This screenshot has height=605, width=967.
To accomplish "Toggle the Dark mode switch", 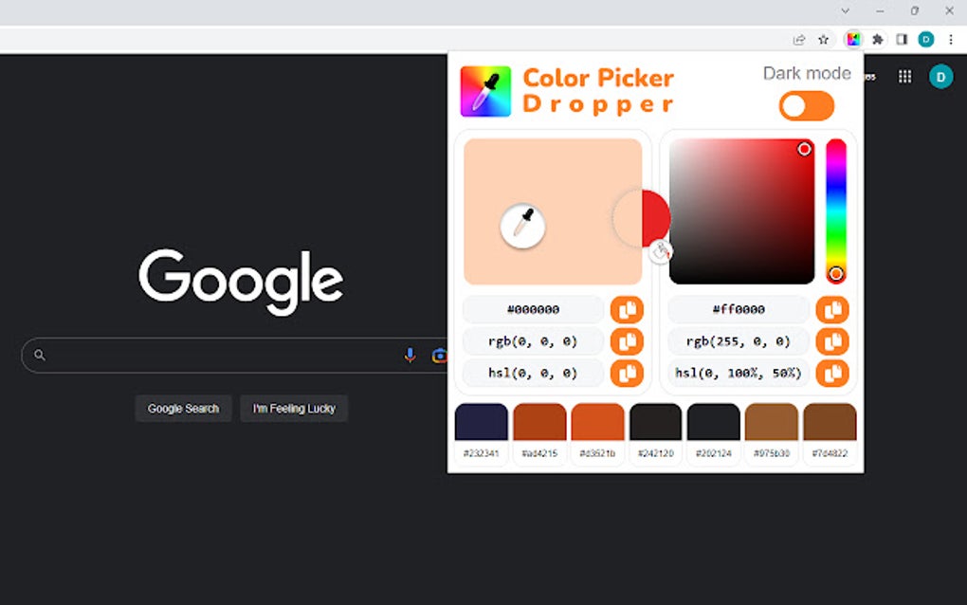I will 806,106.
